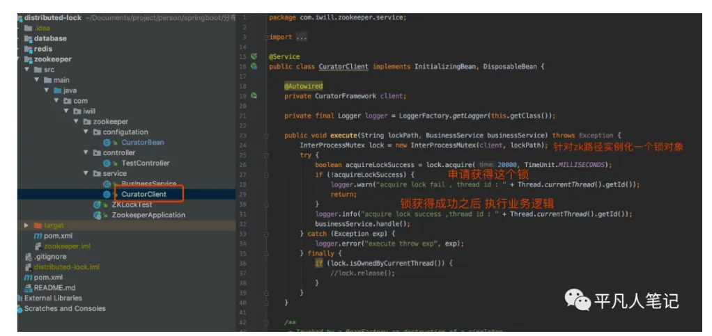The width and height of the screenshot is (712, 336).
Task: Click the class icon of TestController
Action: tap(107, 163)
